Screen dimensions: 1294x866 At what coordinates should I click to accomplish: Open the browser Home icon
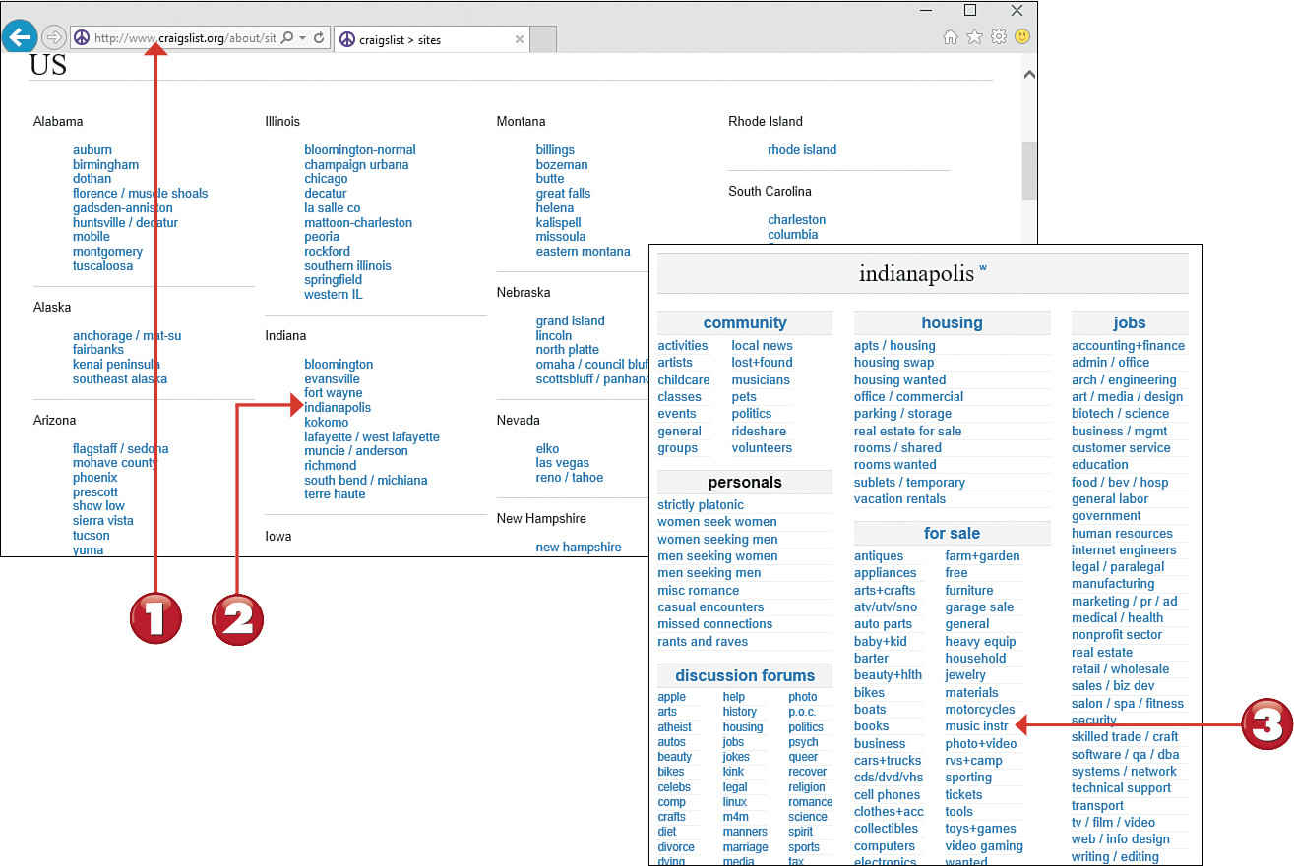pyautogui.click(x=950, y=37)
